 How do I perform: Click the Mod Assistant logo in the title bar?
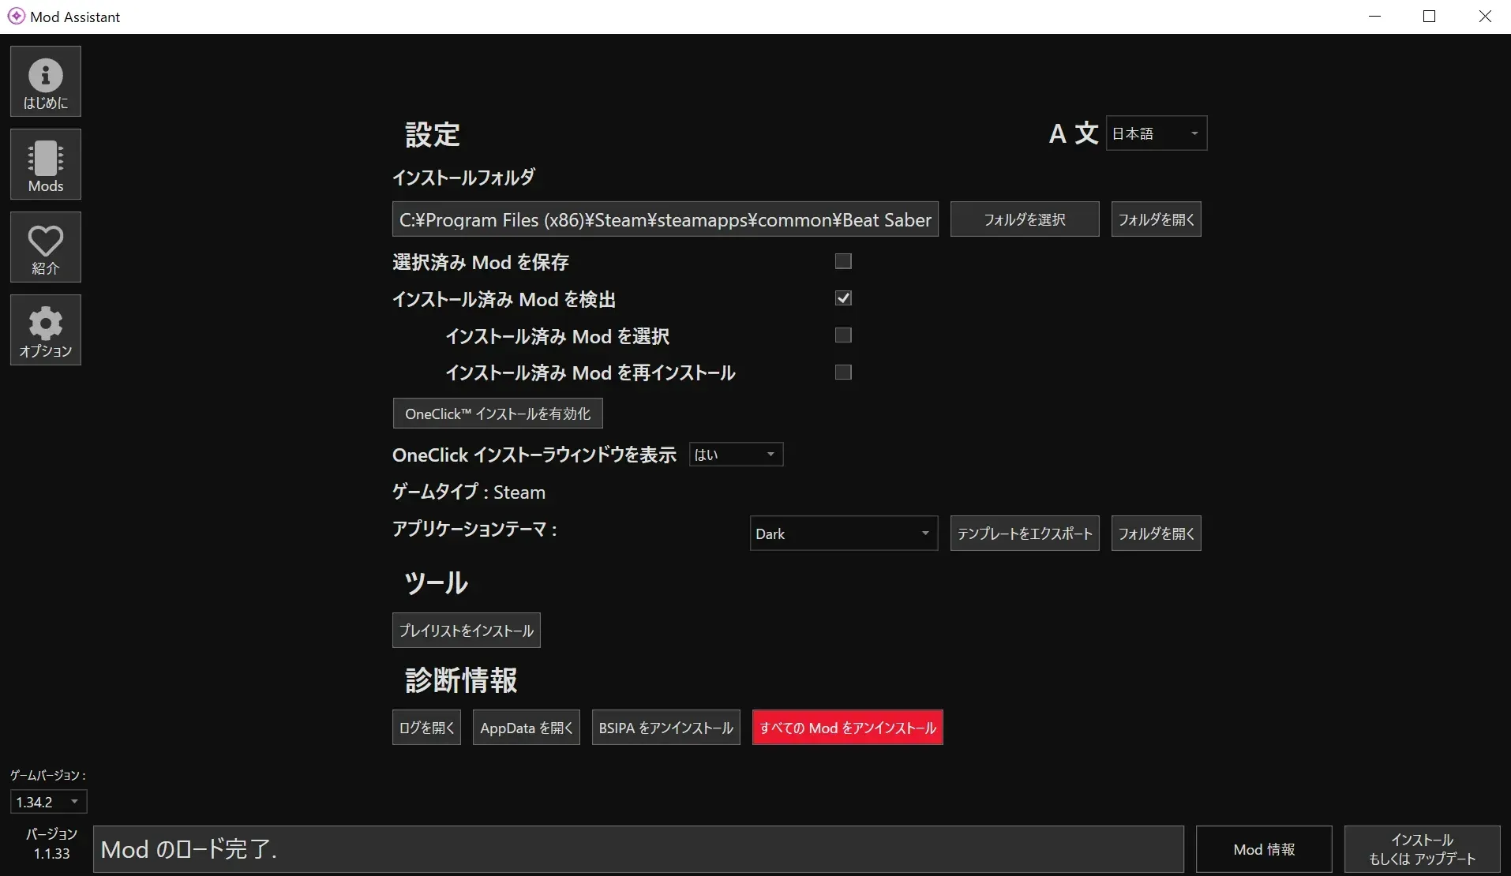coord(16,16)
